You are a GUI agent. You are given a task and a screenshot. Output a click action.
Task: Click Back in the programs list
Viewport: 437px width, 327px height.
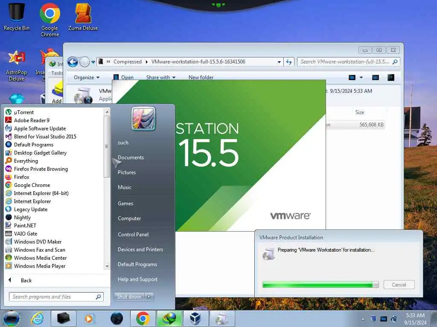(26, 280)
